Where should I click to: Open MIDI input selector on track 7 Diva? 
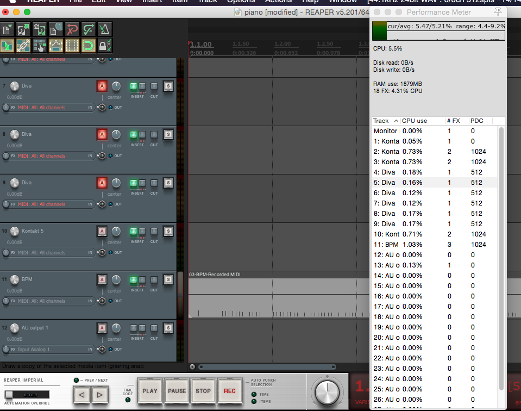click(41, 108)
